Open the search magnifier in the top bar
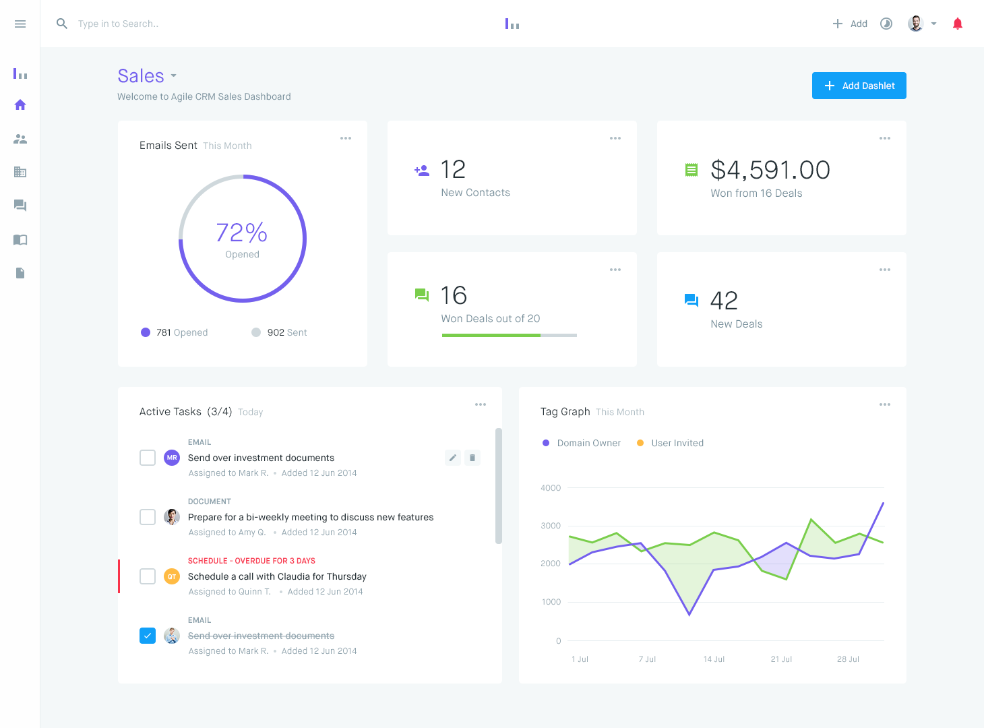 (62, 24)
